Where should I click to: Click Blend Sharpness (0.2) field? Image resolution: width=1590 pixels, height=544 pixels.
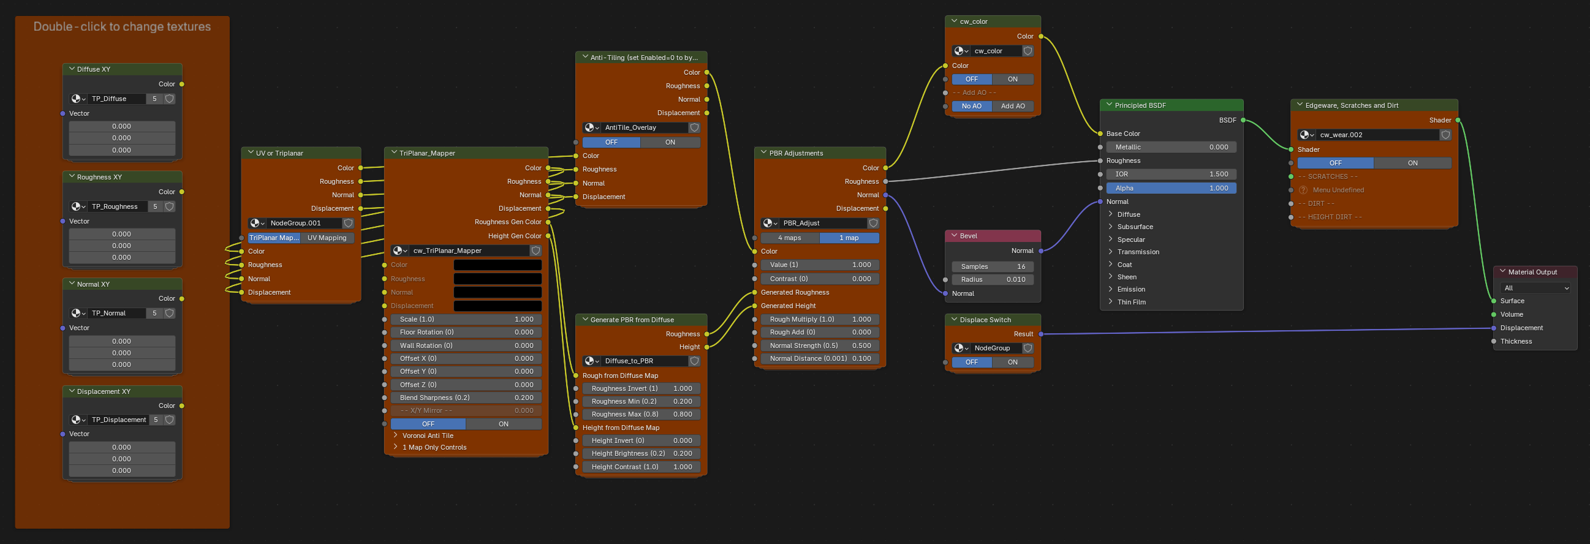[x=466, y=398]
